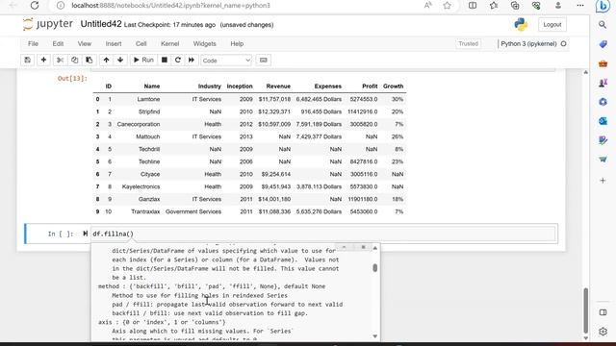The image size is (616, 346).
Task: Save notebook with the floppy disk icon
Action: [28, 60]
